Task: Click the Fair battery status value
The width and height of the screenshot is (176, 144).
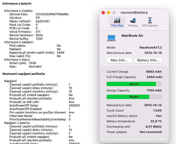Action: pos(159,116)
